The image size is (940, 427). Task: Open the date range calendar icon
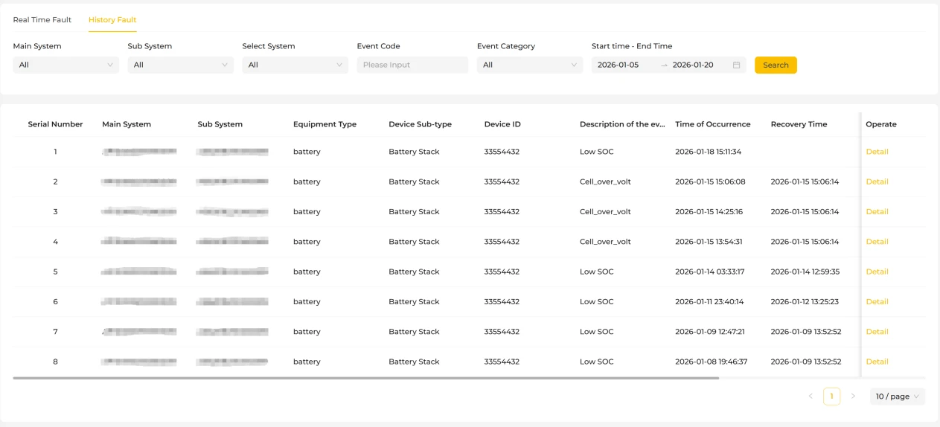tap(736, 65)
